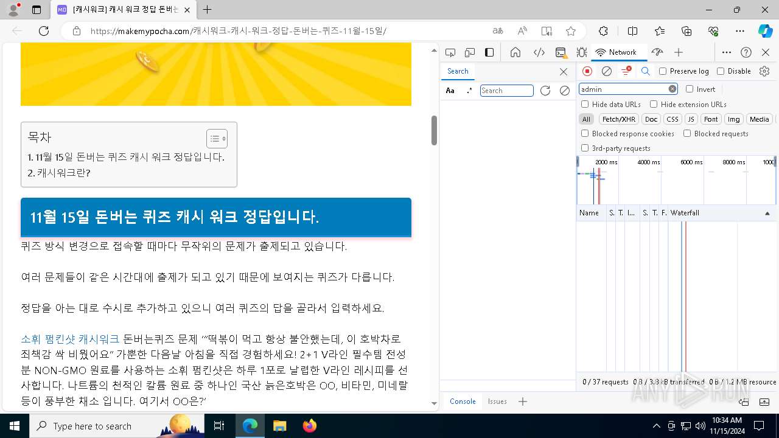Clear the network log

pyautogui.click(x=607, y=71)
